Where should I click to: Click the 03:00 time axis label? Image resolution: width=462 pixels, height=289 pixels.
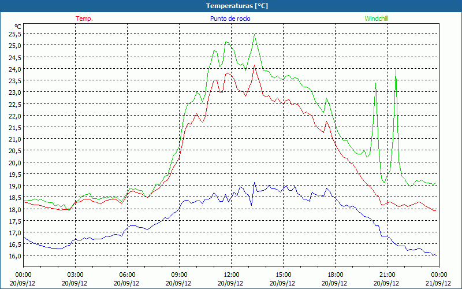(x=75, y=275)
